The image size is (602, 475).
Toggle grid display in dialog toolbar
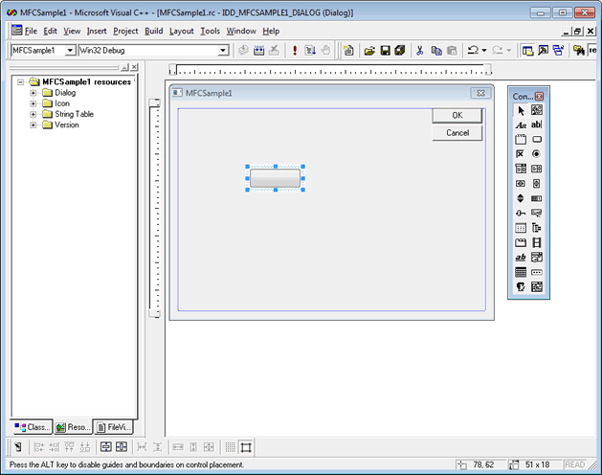pyautogui.click(x=230, y=447)
